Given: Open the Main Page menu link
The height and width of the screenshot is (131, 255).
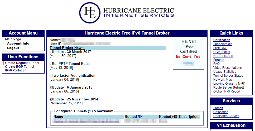Looking at the screenshot, I should (13, 39).
